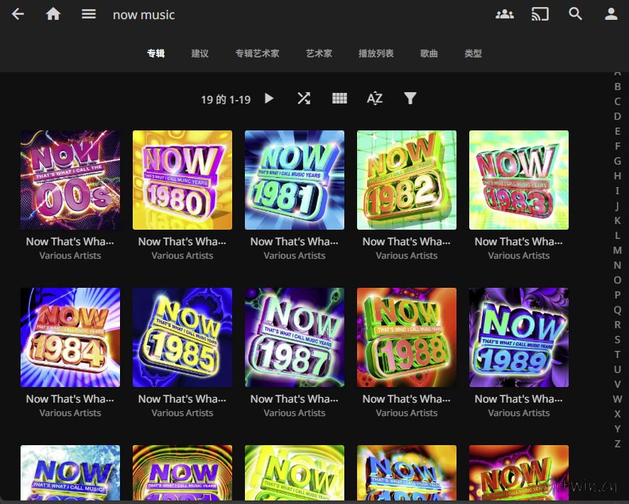Jump to letter N in alphabet picker
Screen dimensions: 629x504
pos(618,265)
